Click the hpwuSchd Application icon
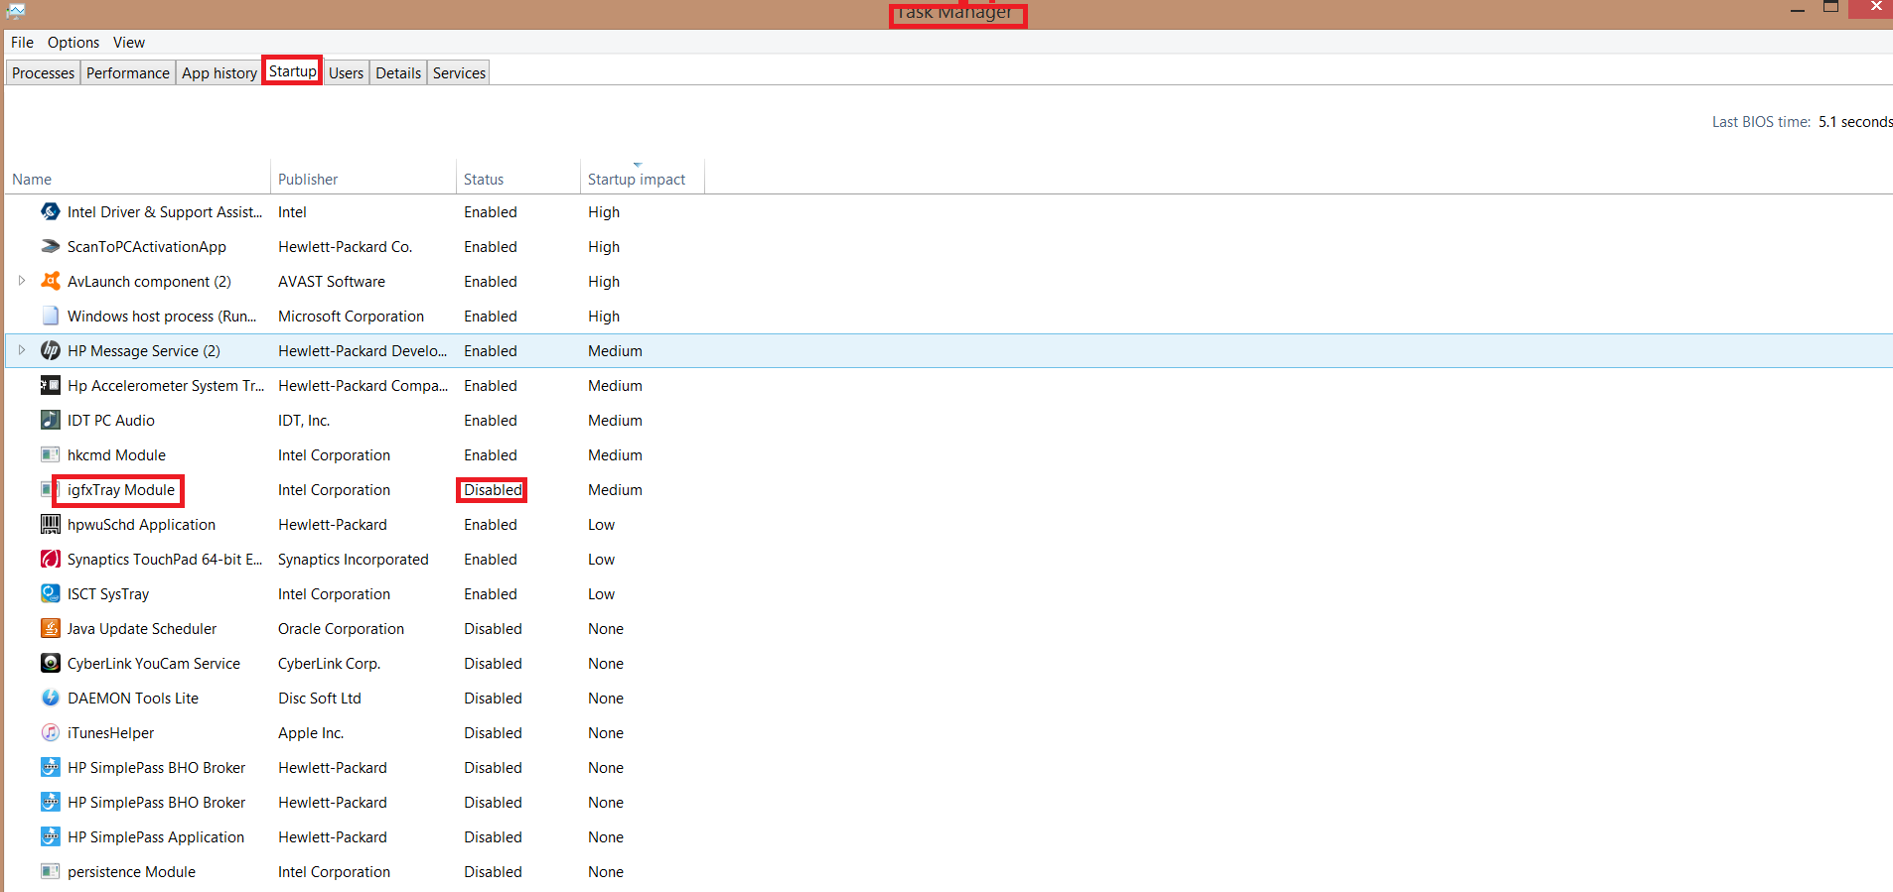Image resolution: width=1893 pixels, height=892 pixels. click(51, 524)
